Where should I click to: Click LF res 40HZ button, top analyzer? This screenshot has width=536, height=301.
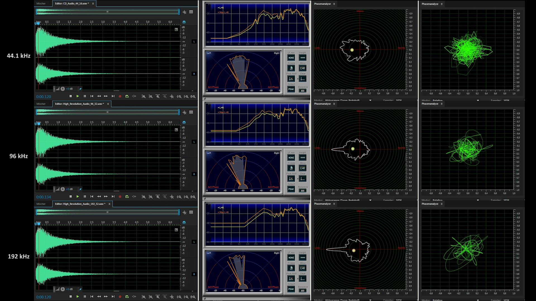click(x=291, y=58)
